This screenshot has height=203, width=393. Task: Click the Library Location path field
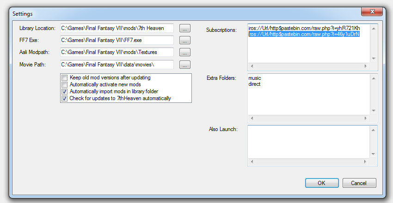tap(117, 28)
